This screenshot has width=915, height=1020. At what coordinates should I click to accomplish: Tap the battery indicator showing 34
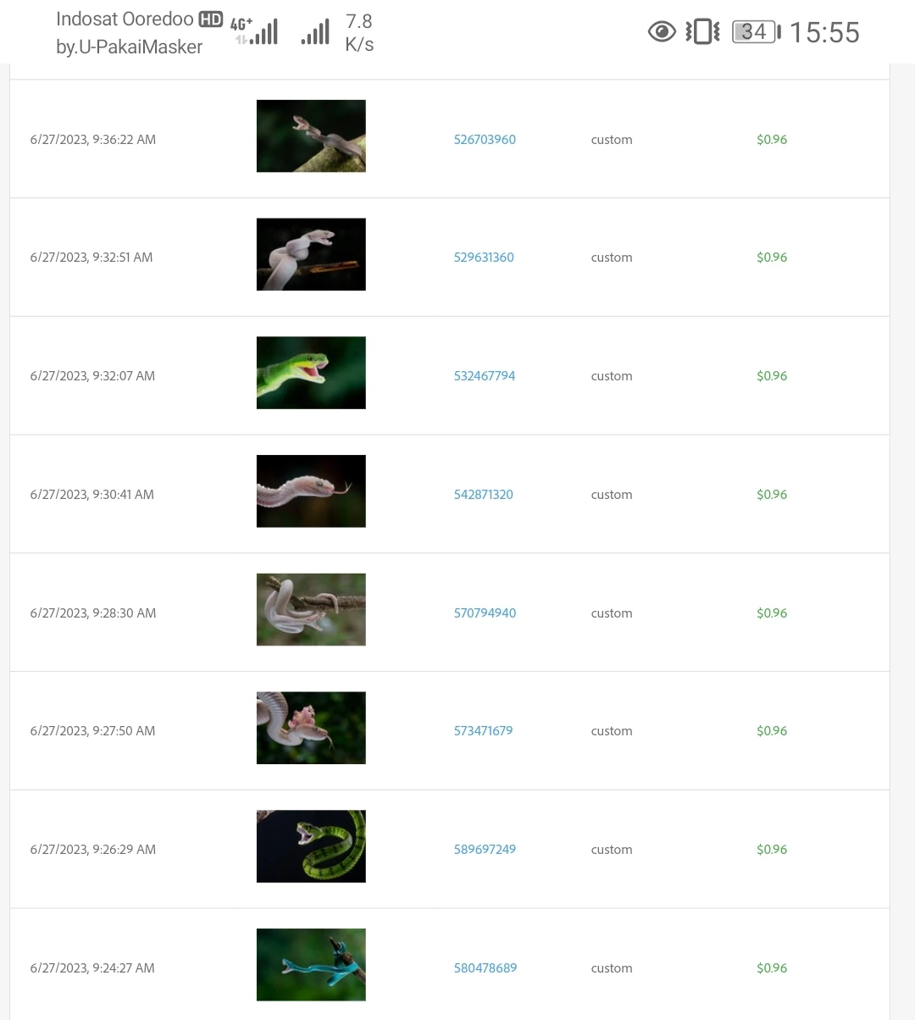tap(756, 32)
